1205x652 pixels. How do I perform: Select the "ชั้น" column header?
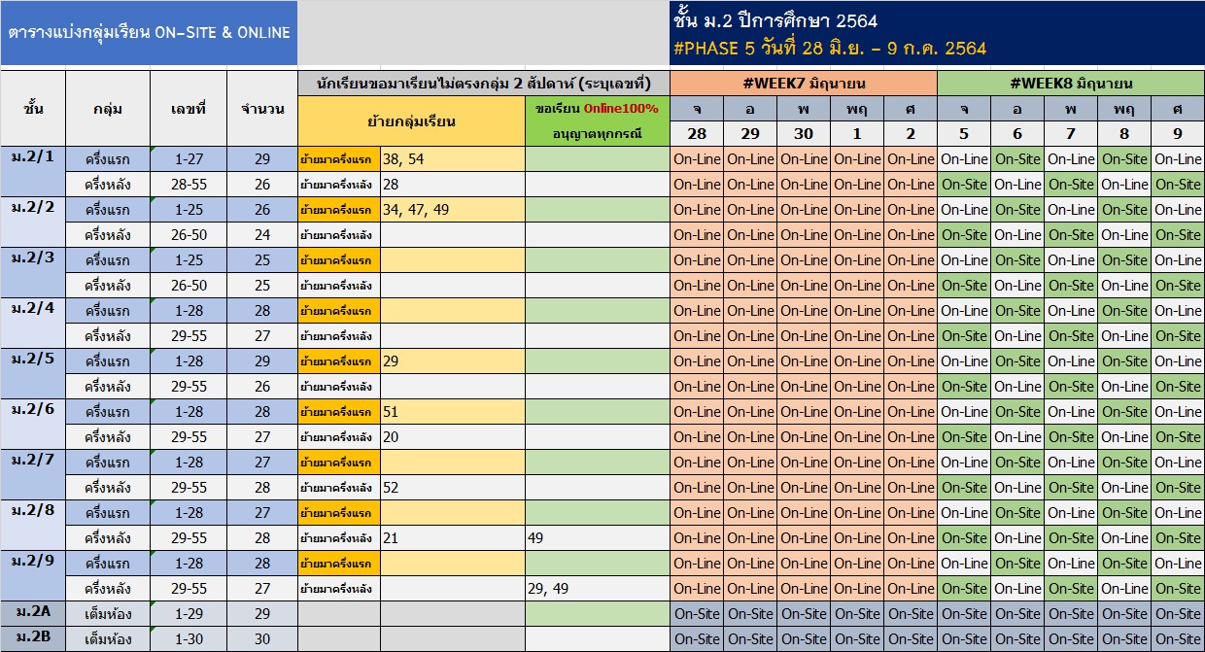click(33, 108)
